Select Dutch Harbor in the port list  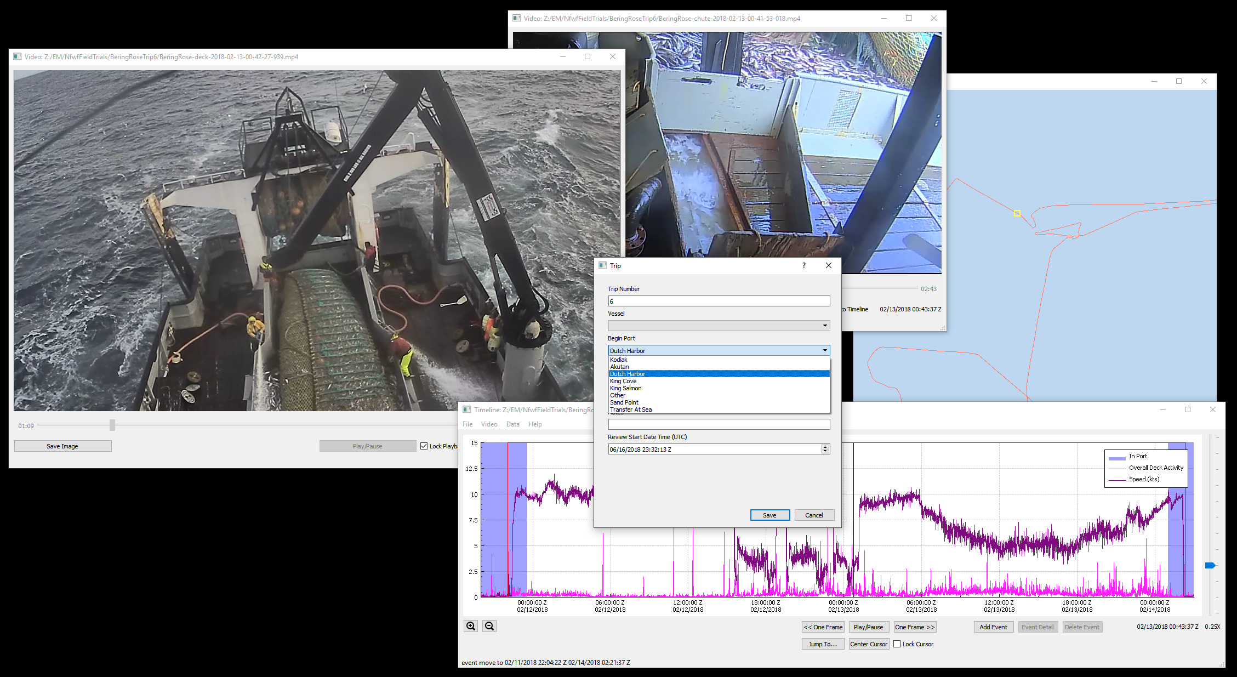point(719,374)
